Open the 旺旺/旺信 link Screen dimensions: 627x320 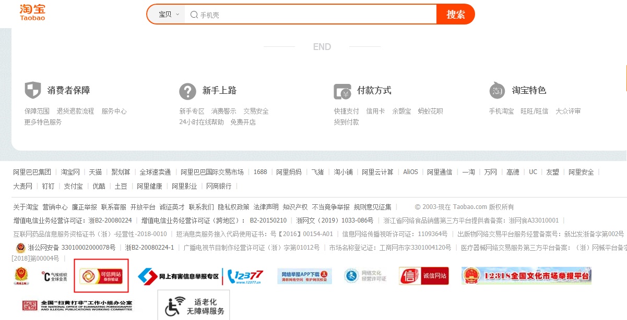click(535, 112)
